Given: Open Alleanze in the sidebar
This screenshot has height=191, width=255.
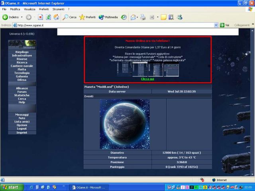Looking at the screenshot, I should (22, 88).
